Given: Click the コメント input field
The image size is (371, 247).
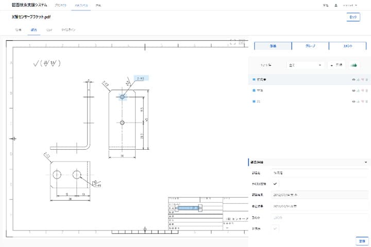Looking at the screenshot, I should 319,218.
